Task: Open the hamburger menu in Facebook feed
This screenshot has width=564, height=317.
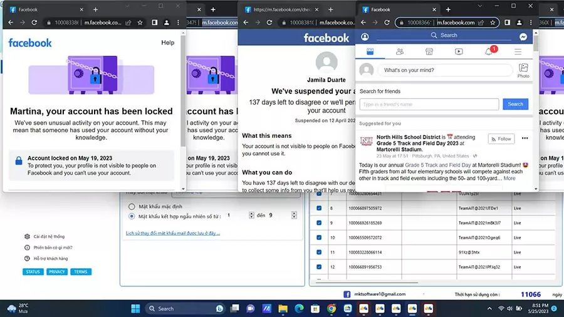Action: [x=518, y=52]
